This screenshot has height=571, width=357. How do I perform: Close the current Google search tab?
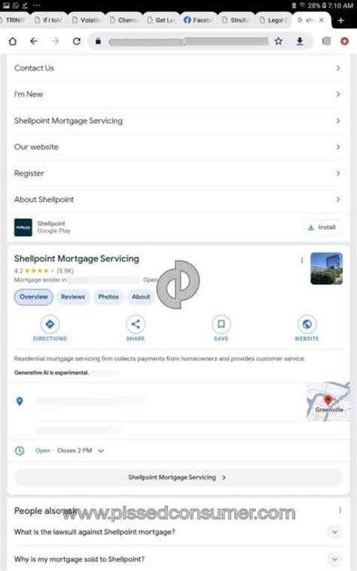click(322, 20)
